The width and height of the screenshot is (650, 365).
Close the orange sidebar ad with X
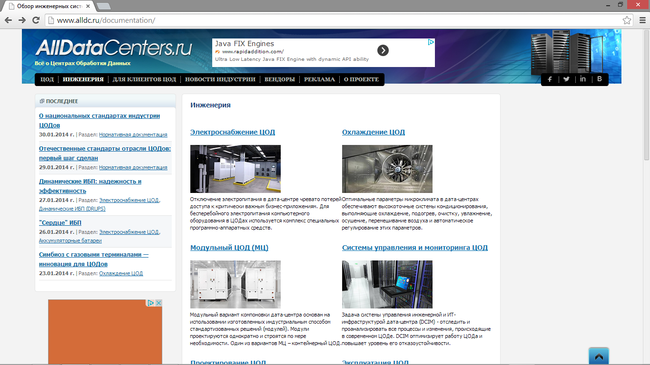[159, 303]
